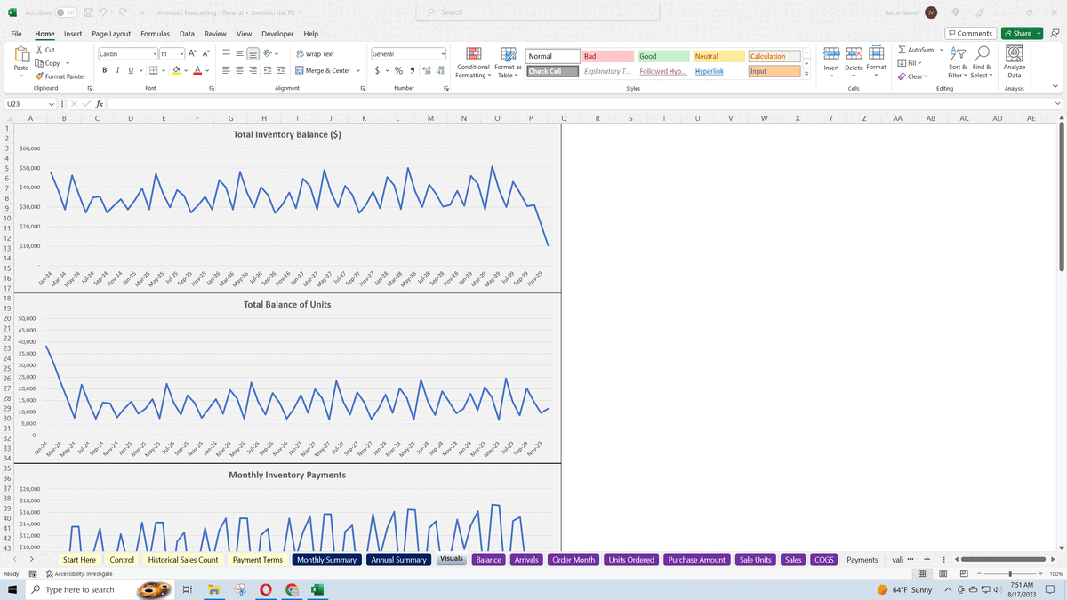Viewport: 1067px width, 600px height.
Task: Click the Fill Color paint bucket
Action: pyautogui.click(x=177, y=70)
